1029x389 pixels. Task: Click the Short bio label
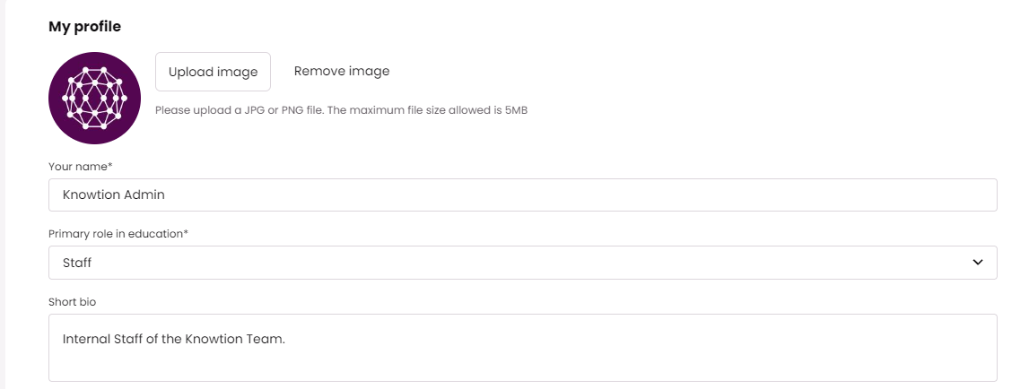pyautogui.click(x=72, y=302)
